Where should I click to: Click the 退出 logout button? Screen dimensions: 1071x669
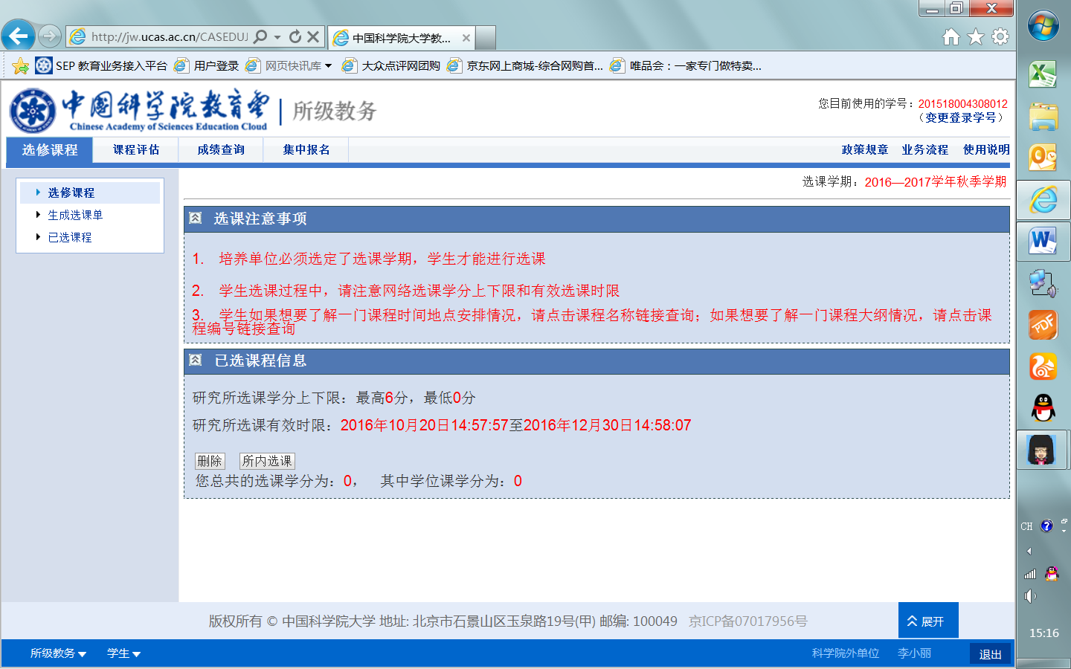tap(990, 654)
